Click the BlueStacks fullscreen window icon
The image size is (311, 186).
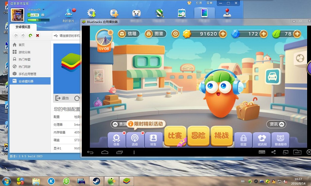tap(285, 152)
